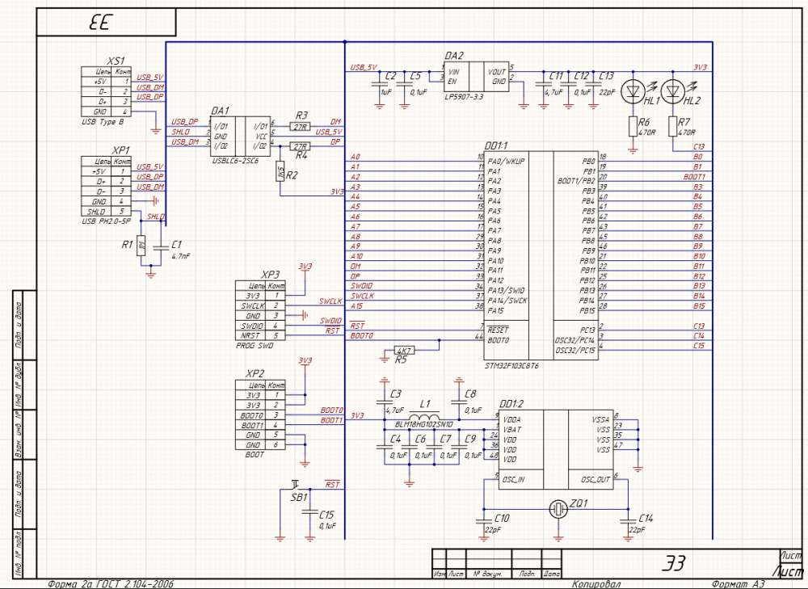The width and height of the screenshot is (808, 589).
Task: Click the crystal ZQ1 symbol
Action: click(558, 507)
